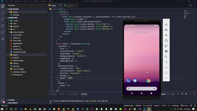Open the Extensions view in activity bar
Viewport: 197px width, 111px height.
click(x=3, y=32)
